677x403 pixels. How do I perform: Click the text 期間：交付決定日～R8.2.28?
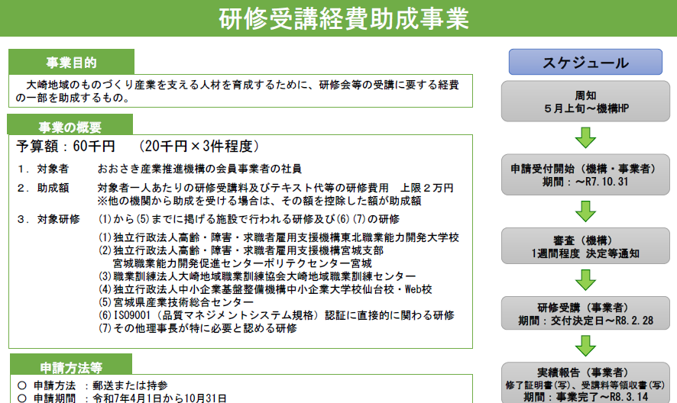pyautogui.click(x=585, y=321)
